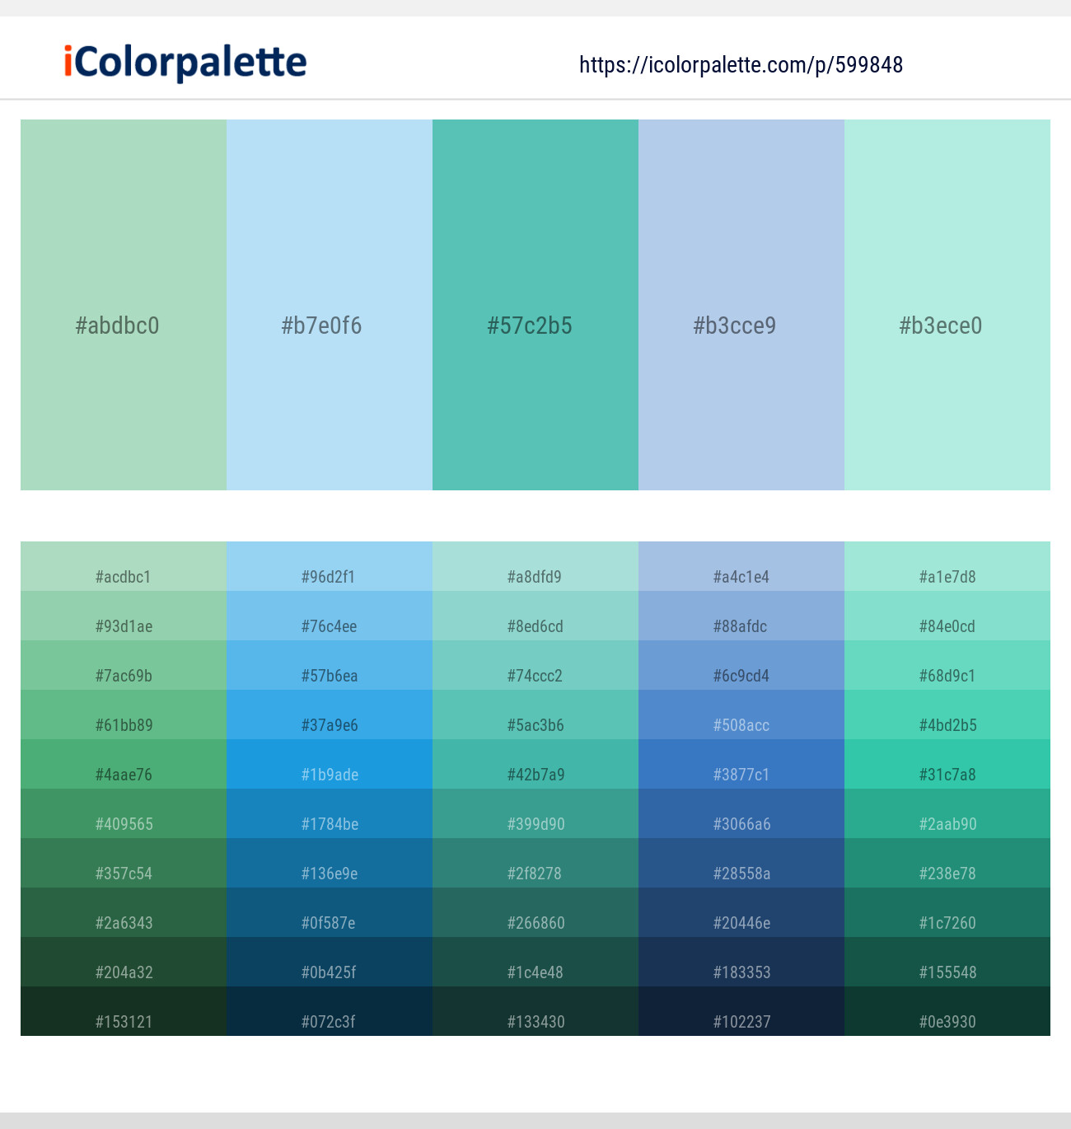1071x1129 pixels.
Task: Select the large #abdbc0 green swatch
Action: [124, 305]
